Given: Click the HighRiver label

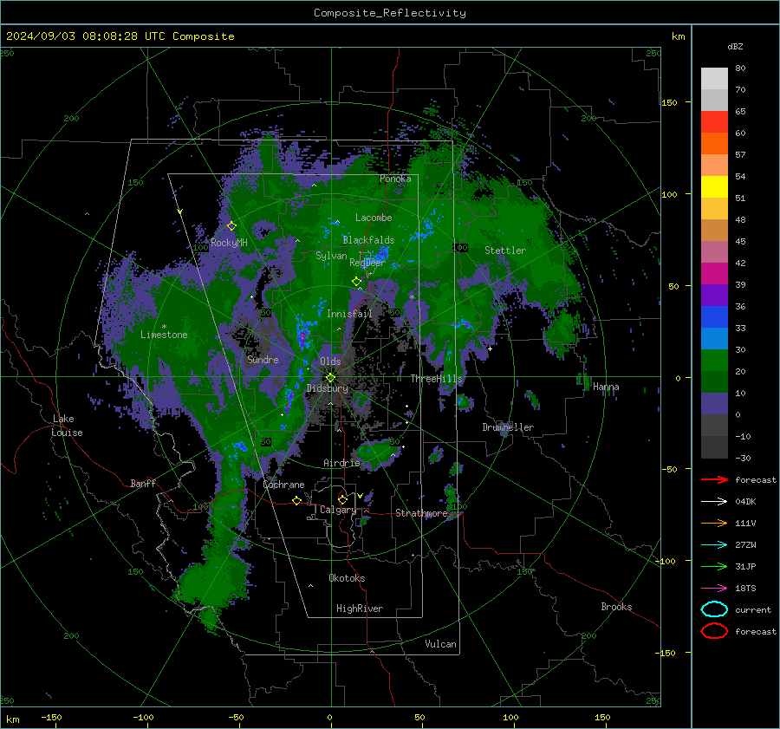Looking at the screenshot, I should pos(360,609).
